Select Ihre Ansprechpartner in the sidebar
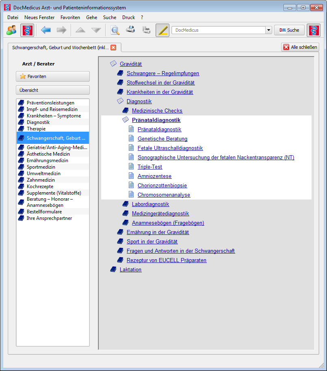 pos(53,218)
